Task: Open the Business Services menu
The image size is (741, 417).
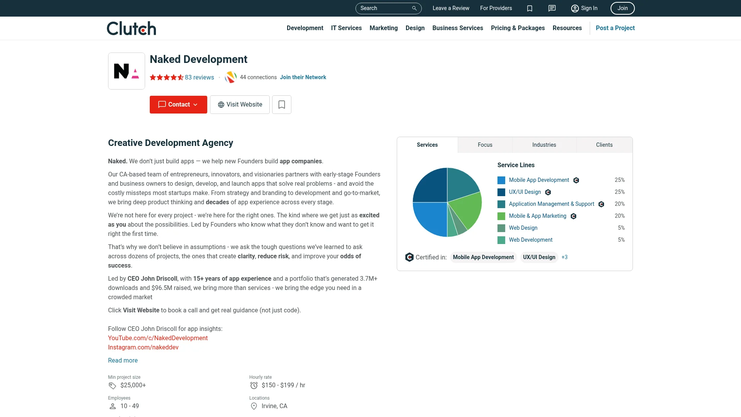Action: click(x=458, y=28)
